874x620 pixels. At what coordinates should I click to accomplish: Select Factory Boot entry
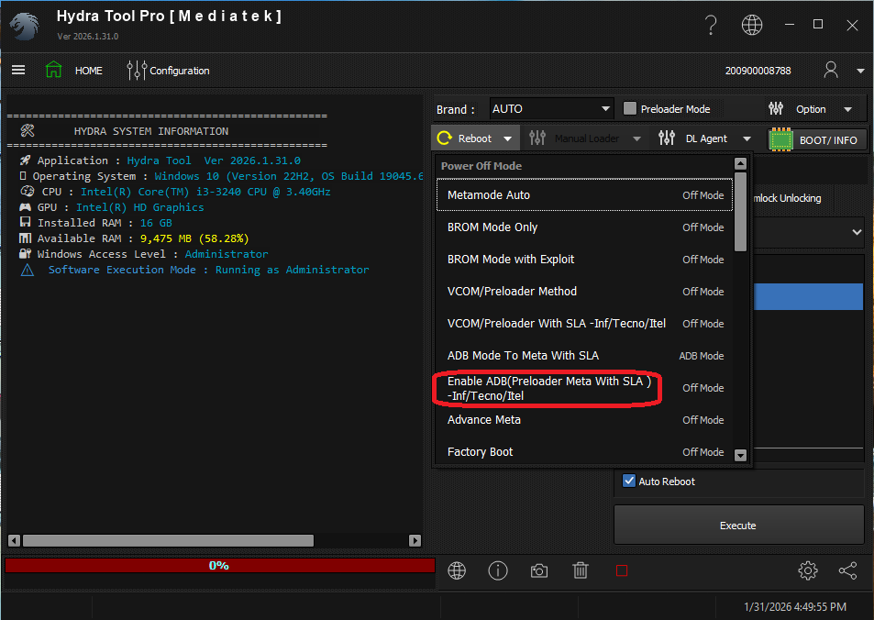(584, 451)
